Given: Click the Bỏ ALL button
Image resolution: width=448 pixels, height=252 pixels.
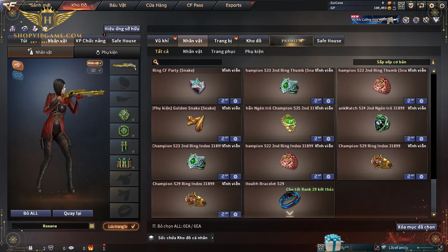Looking at the screenshot, I should point(31,213).
